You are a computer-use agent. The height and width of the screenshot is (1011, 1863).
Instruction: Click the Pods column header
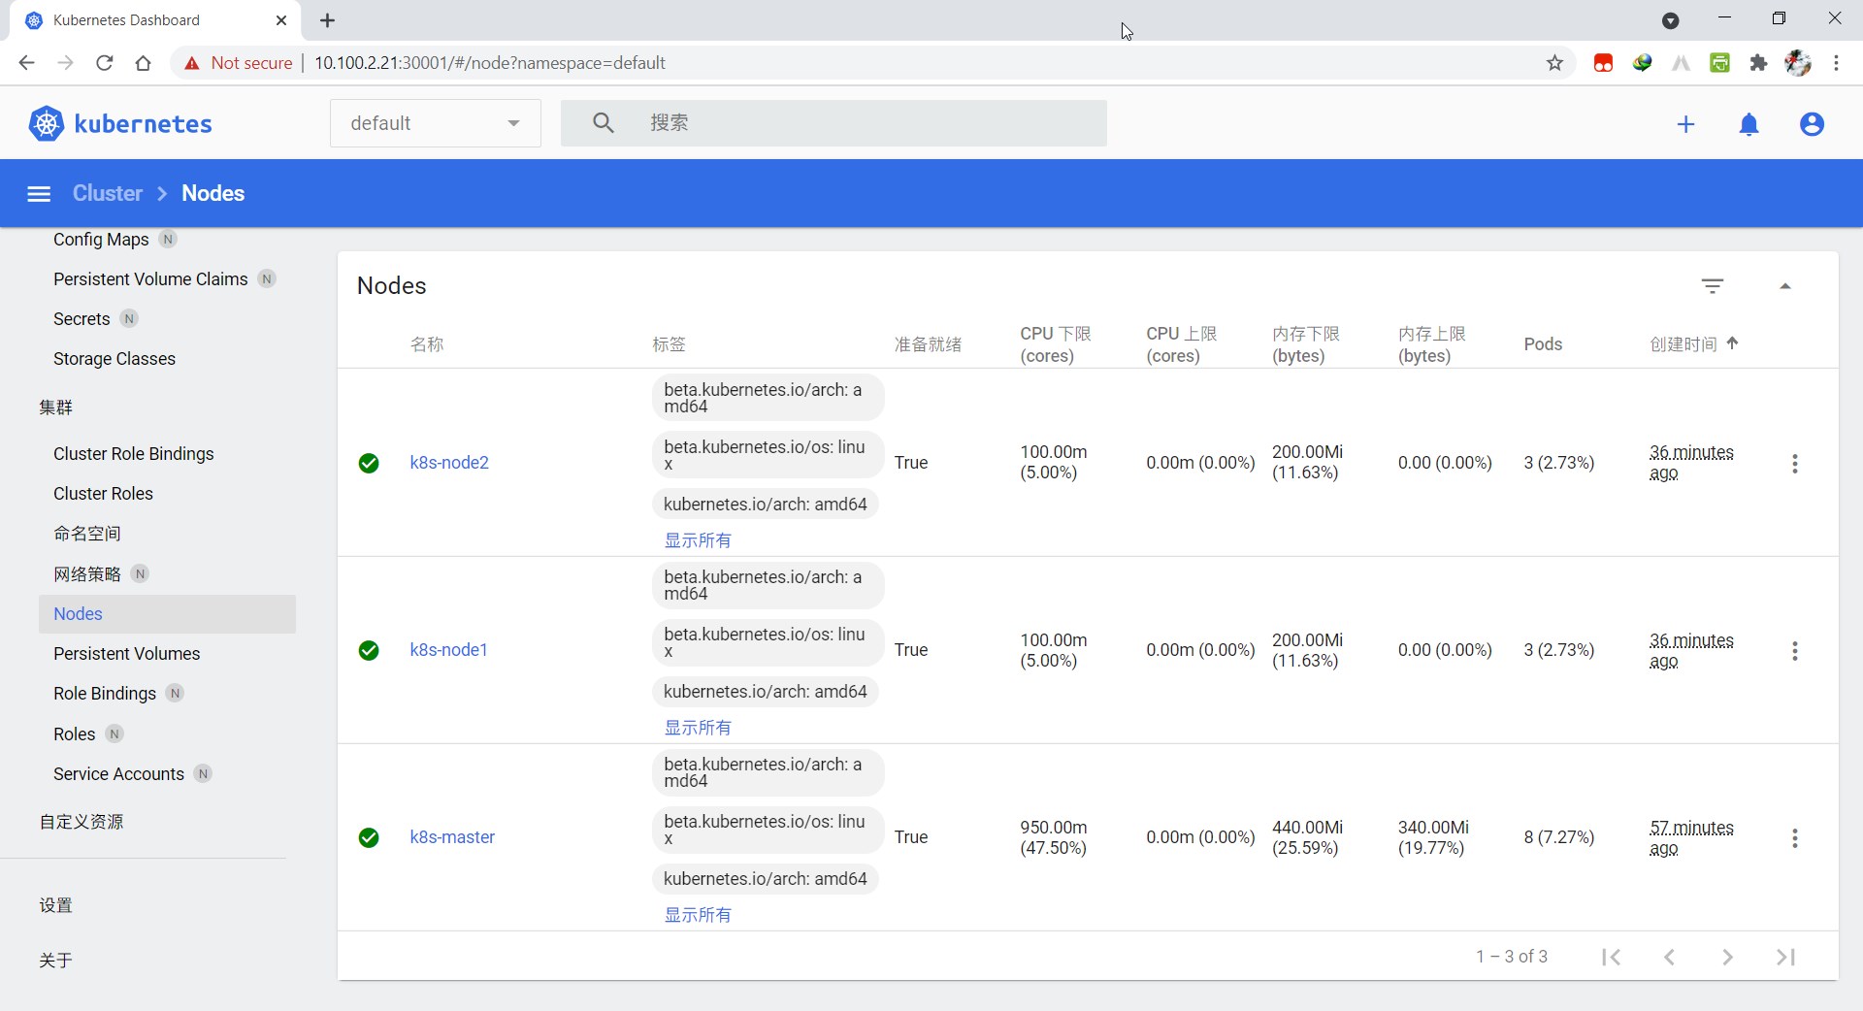click(1543, 344)
